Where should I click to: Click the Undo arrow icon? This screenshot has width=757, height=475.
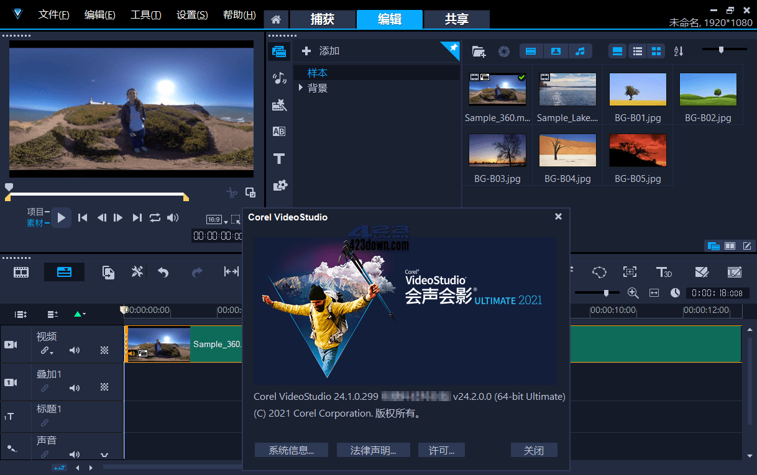(x=162, y=271)
